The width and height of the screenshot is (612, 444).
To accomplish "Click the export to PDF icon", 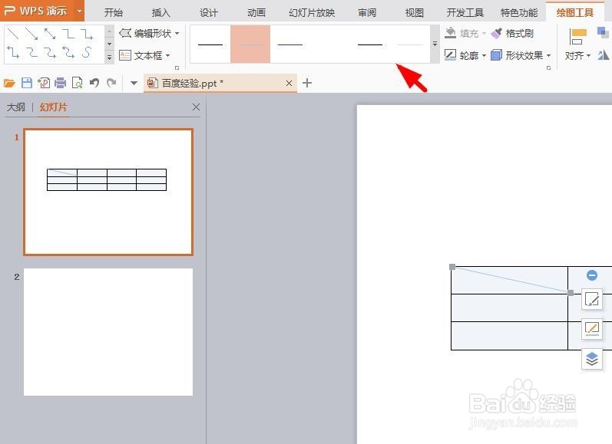I will (x=44, y=83).
